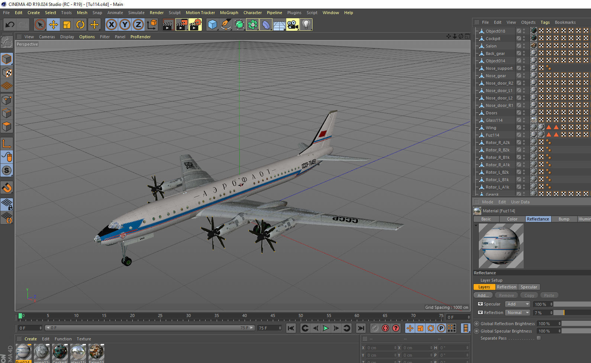Add a Camera object
Viewport: 591px width, 363px height.
click(x=293, y=25)
